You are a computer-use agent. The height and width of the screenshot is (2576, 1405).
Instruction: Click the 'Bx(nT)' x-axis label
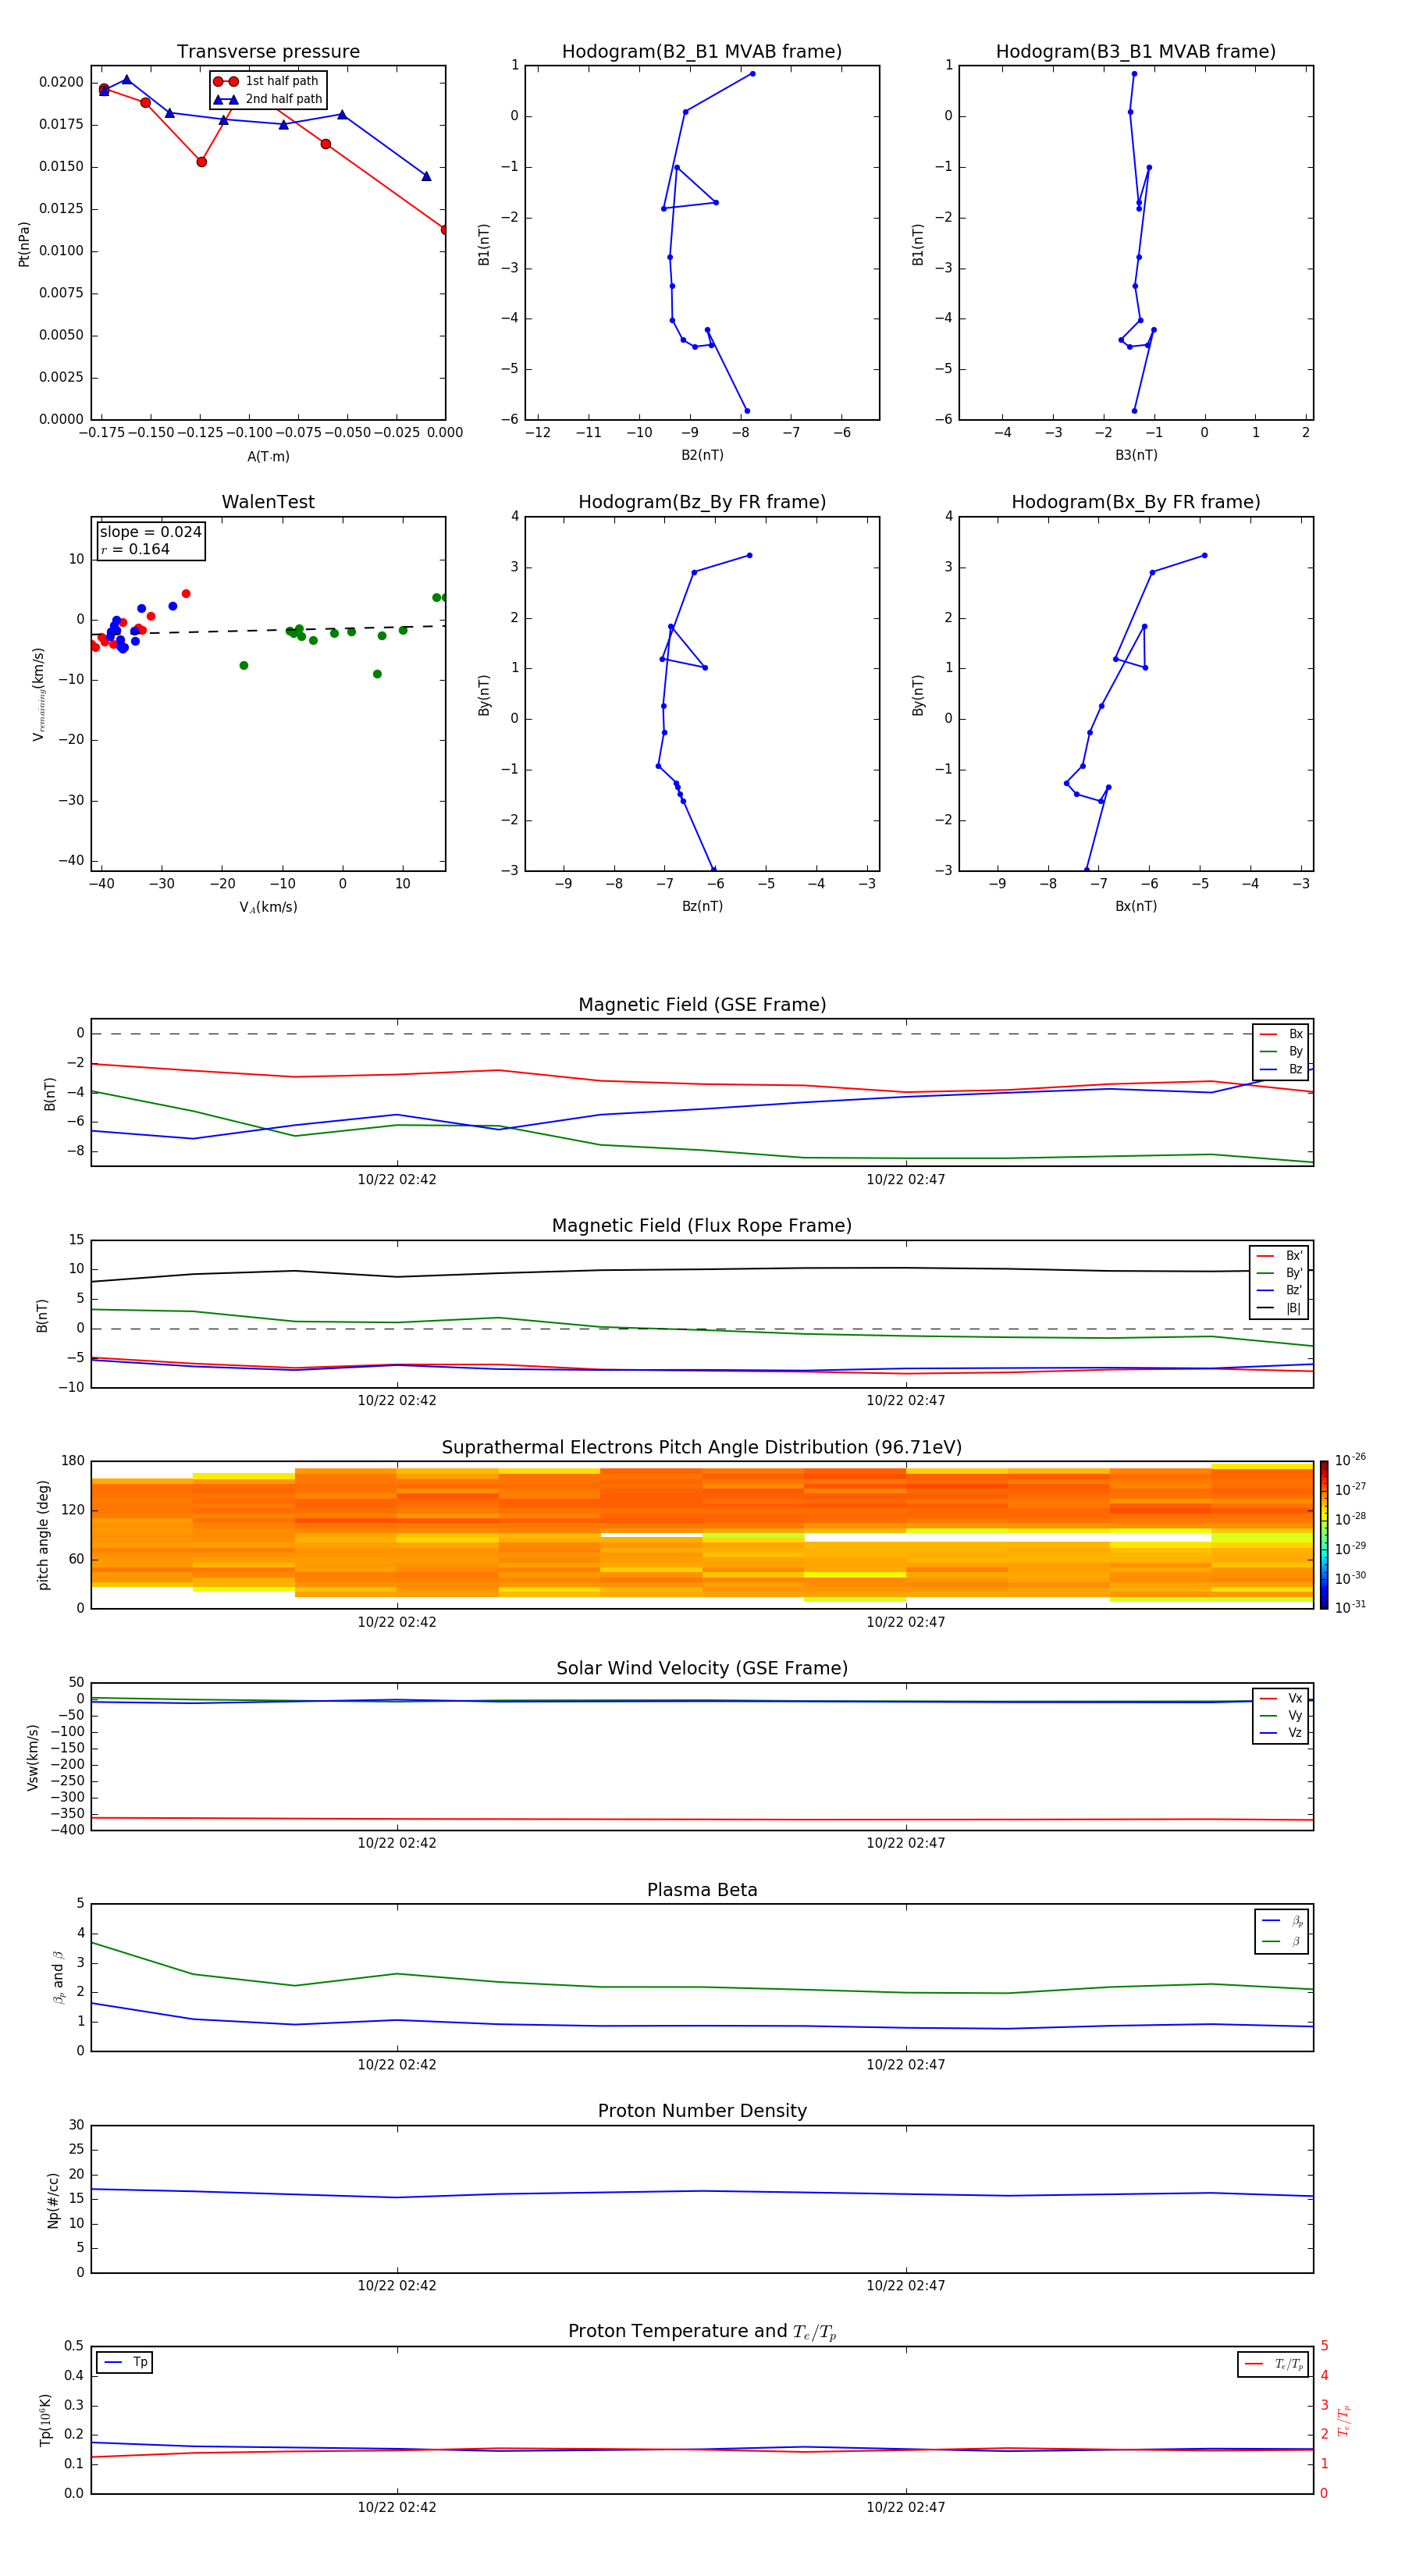tap(1136, 906)
